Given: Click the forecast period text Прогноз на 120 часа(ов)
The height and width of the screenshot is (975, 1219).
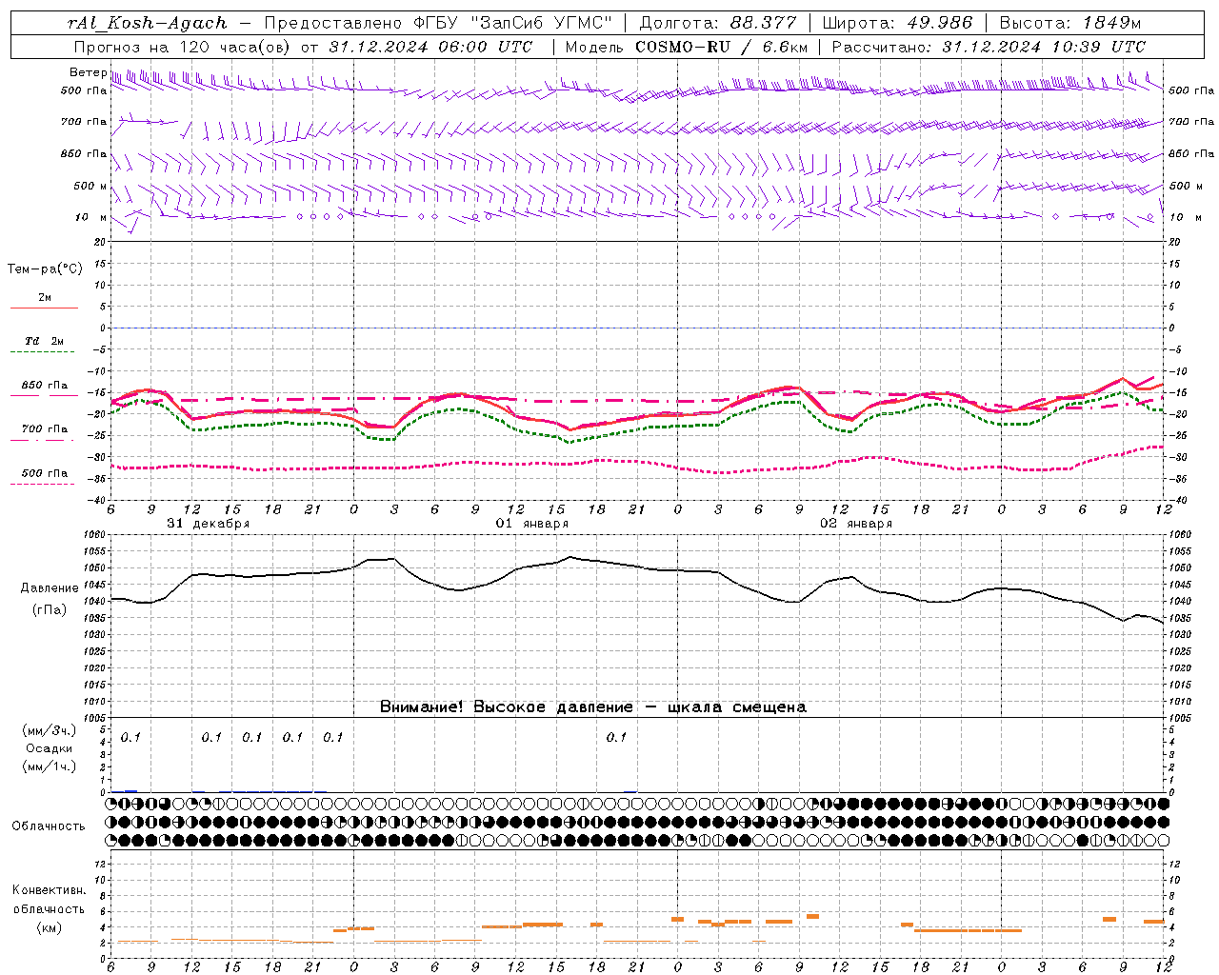Looking at the screenshot, I should 183,47.
